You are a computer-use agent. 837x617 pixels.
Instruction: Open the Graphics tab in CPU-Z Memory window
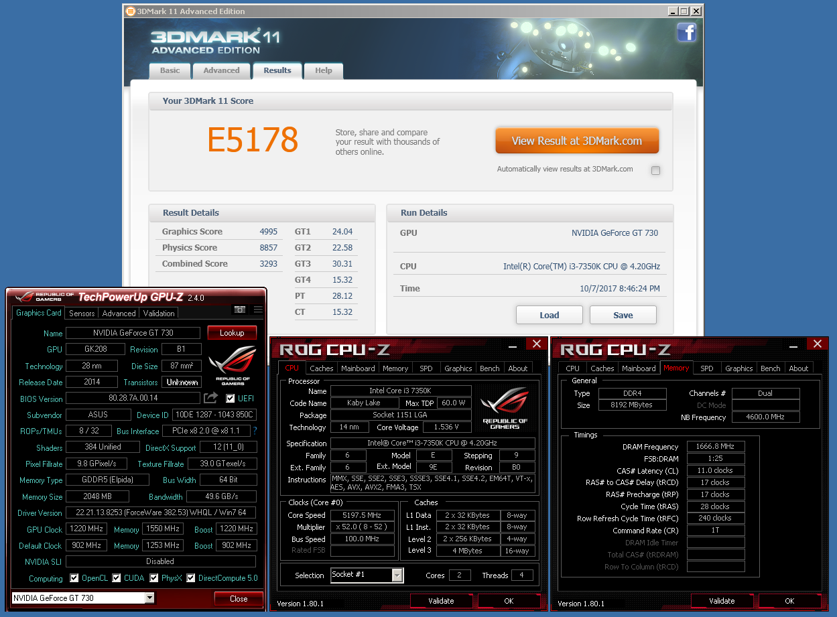[739, 368]
